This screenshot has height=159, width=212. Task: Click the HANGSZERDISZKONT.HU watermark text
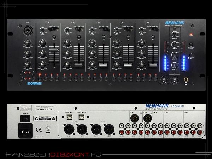coord(53,154)
